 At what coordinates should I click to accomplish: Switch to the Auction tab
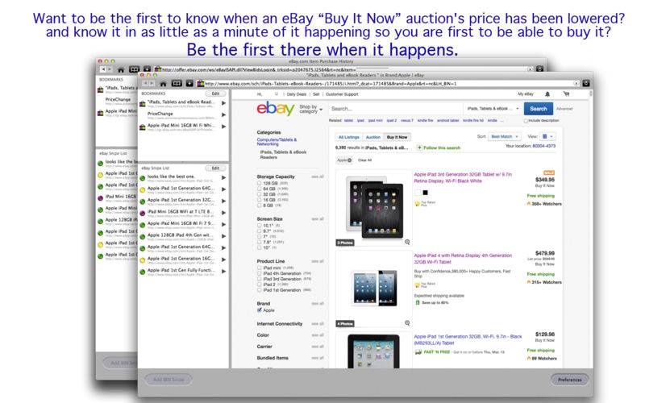tap(373, 137)
